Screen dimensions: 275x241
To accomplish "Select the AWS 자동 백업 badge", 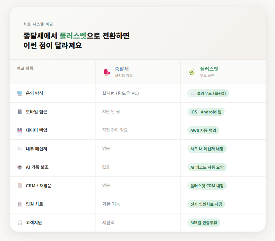I will (203, 130).
